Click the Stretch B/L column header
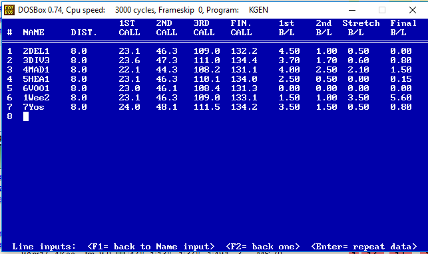The height and width of the screenshot is (254, 428). [361, 28]
